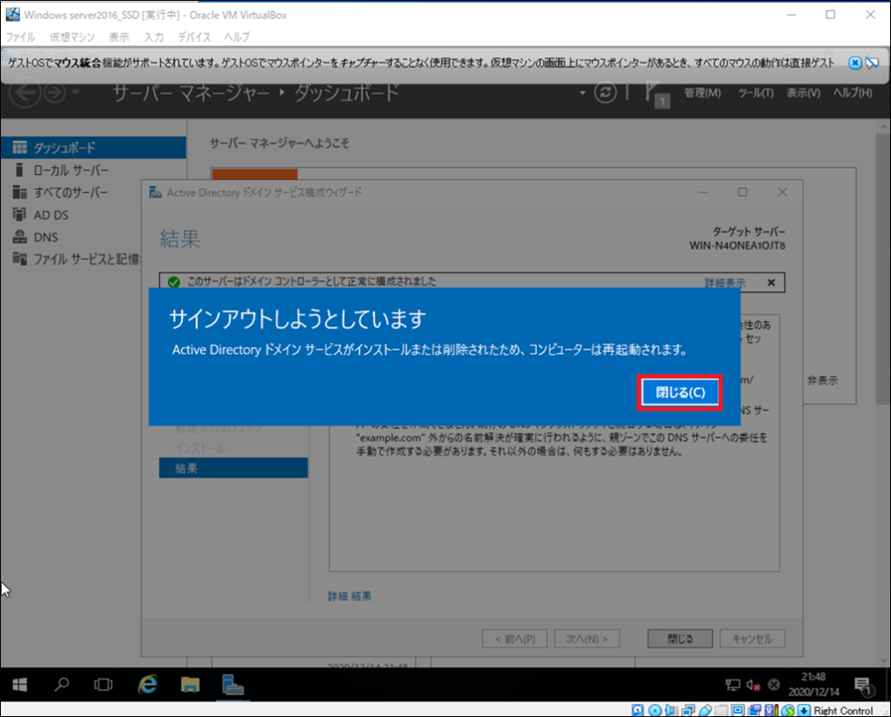Click the 閉じる(C) button in the sign-out dialog

pyautogui.click(x=680, y=392)
